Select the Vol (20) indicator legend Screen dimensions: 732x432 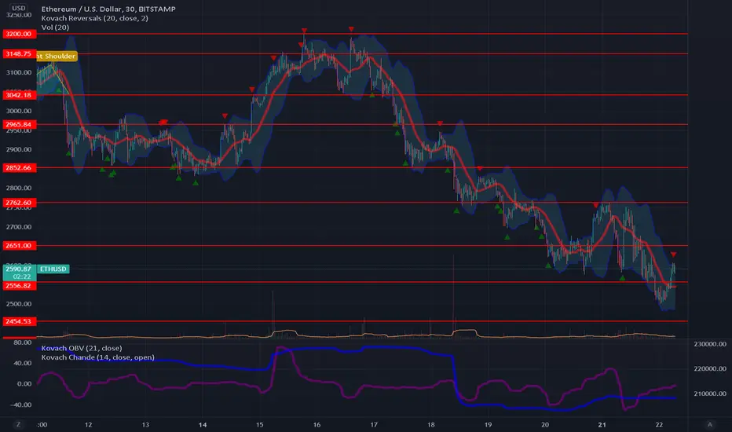coord(55,27)
